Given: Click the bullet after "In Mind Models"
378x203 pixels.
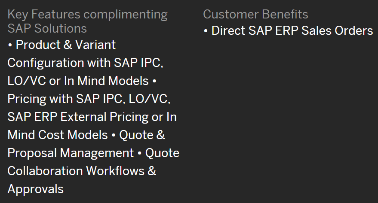Looking at the screenshot, I should point(154,81).
